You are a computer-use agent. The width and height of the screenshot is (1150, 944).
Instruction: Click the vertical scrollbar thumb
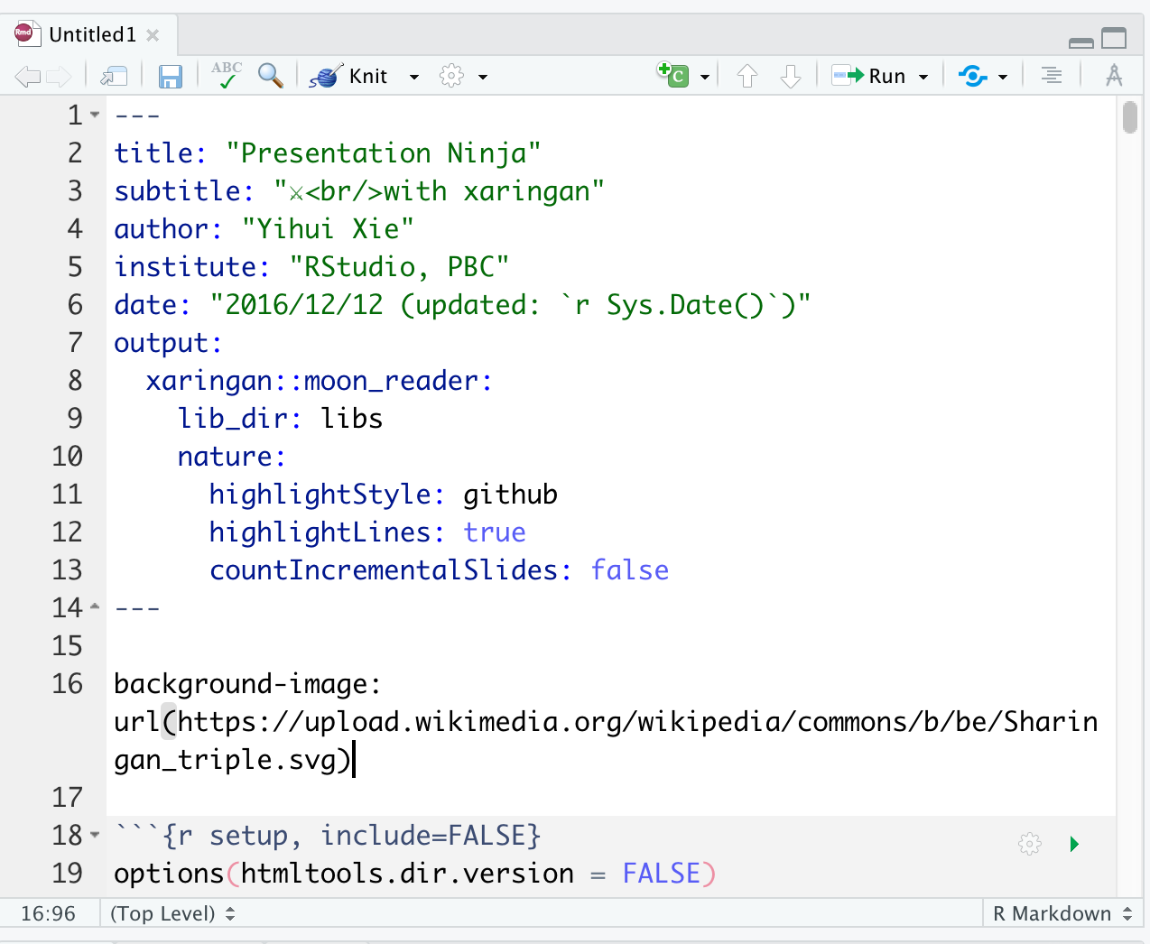coord(1130,117)
